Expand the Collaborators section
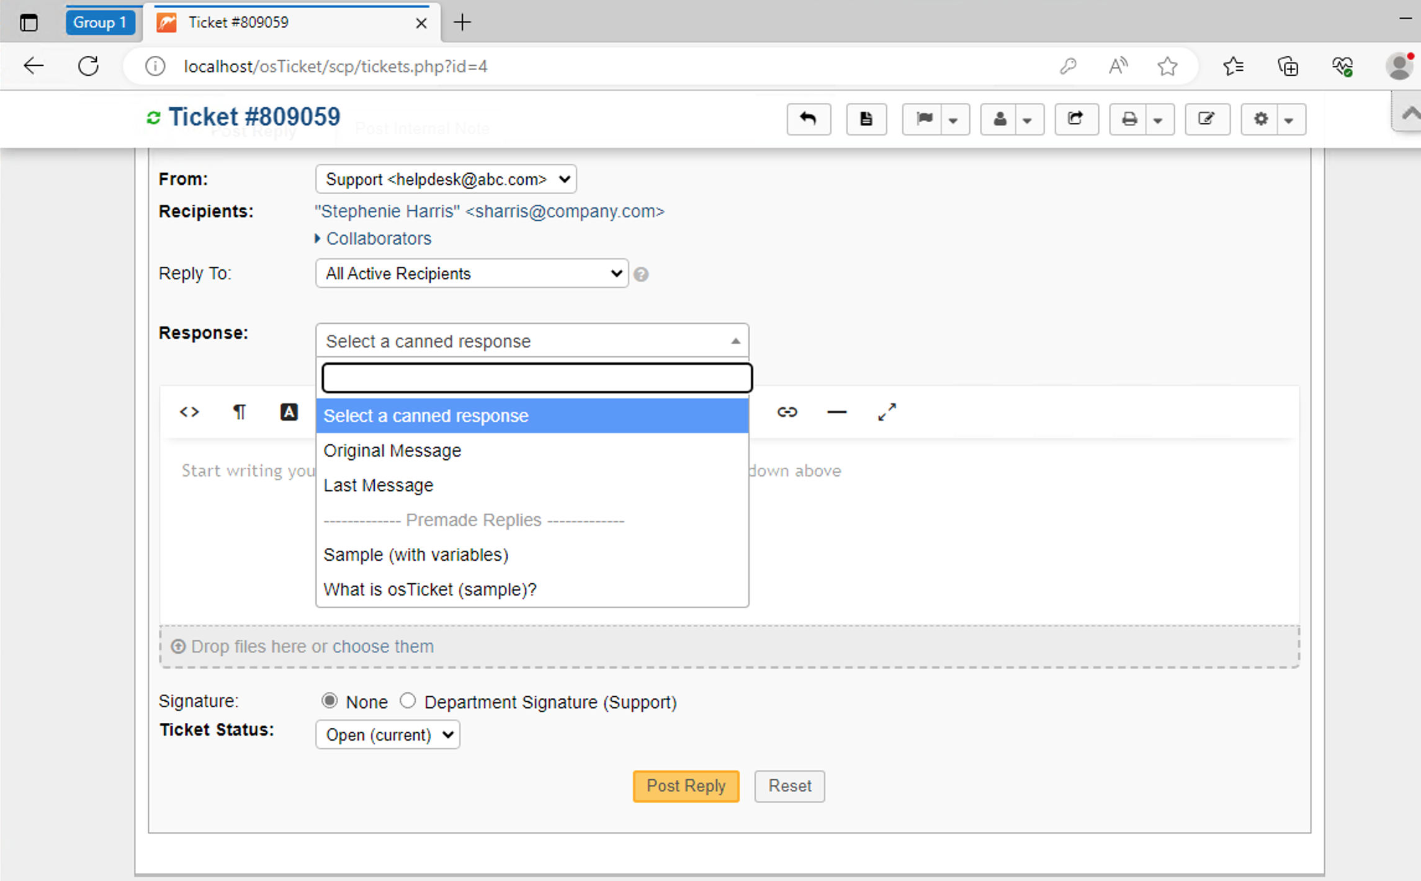Image resolution: width=1421 pixels, height=881 pixels. [378, 239]
